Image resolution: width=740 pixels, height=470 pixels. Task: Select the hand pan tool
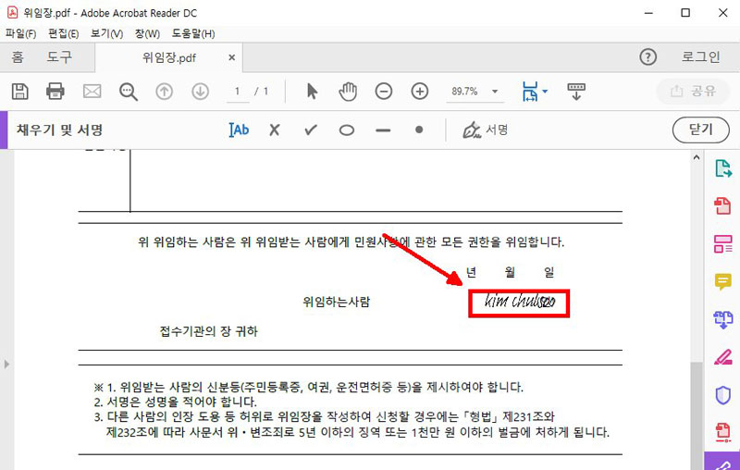coord(348,92)
